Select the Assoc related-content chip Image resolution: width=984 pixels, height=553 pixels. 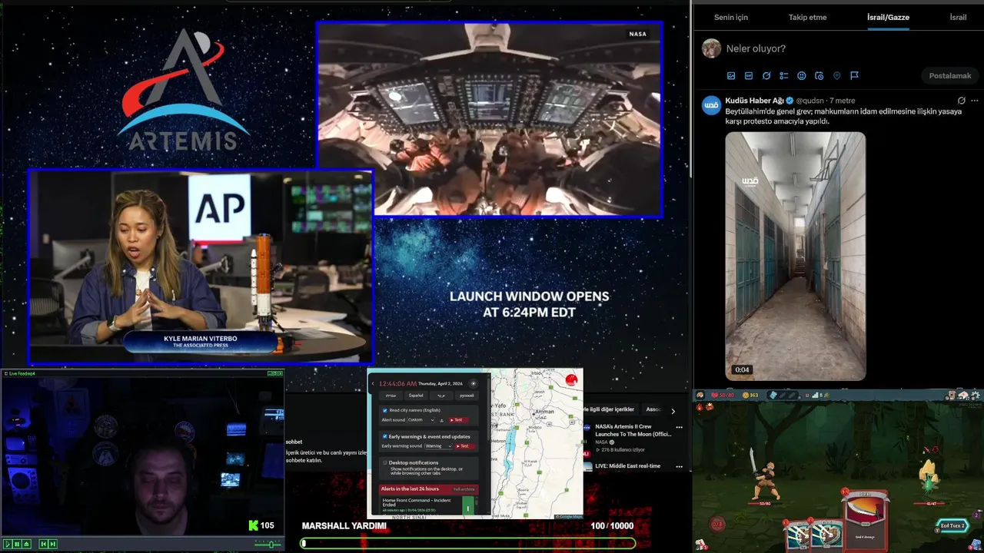tap(653, 409)
